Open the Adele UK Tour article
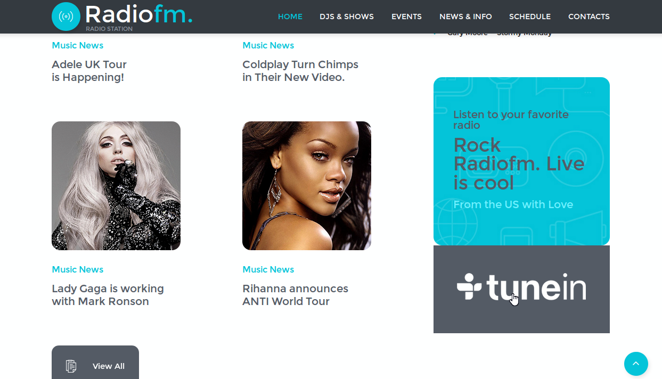 [x=89, y=71]
